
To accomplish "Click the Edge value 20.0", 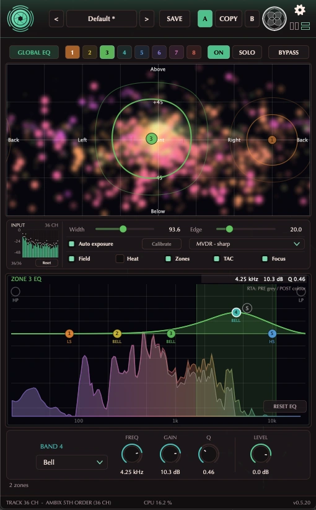I will click(x=296, y=230).
